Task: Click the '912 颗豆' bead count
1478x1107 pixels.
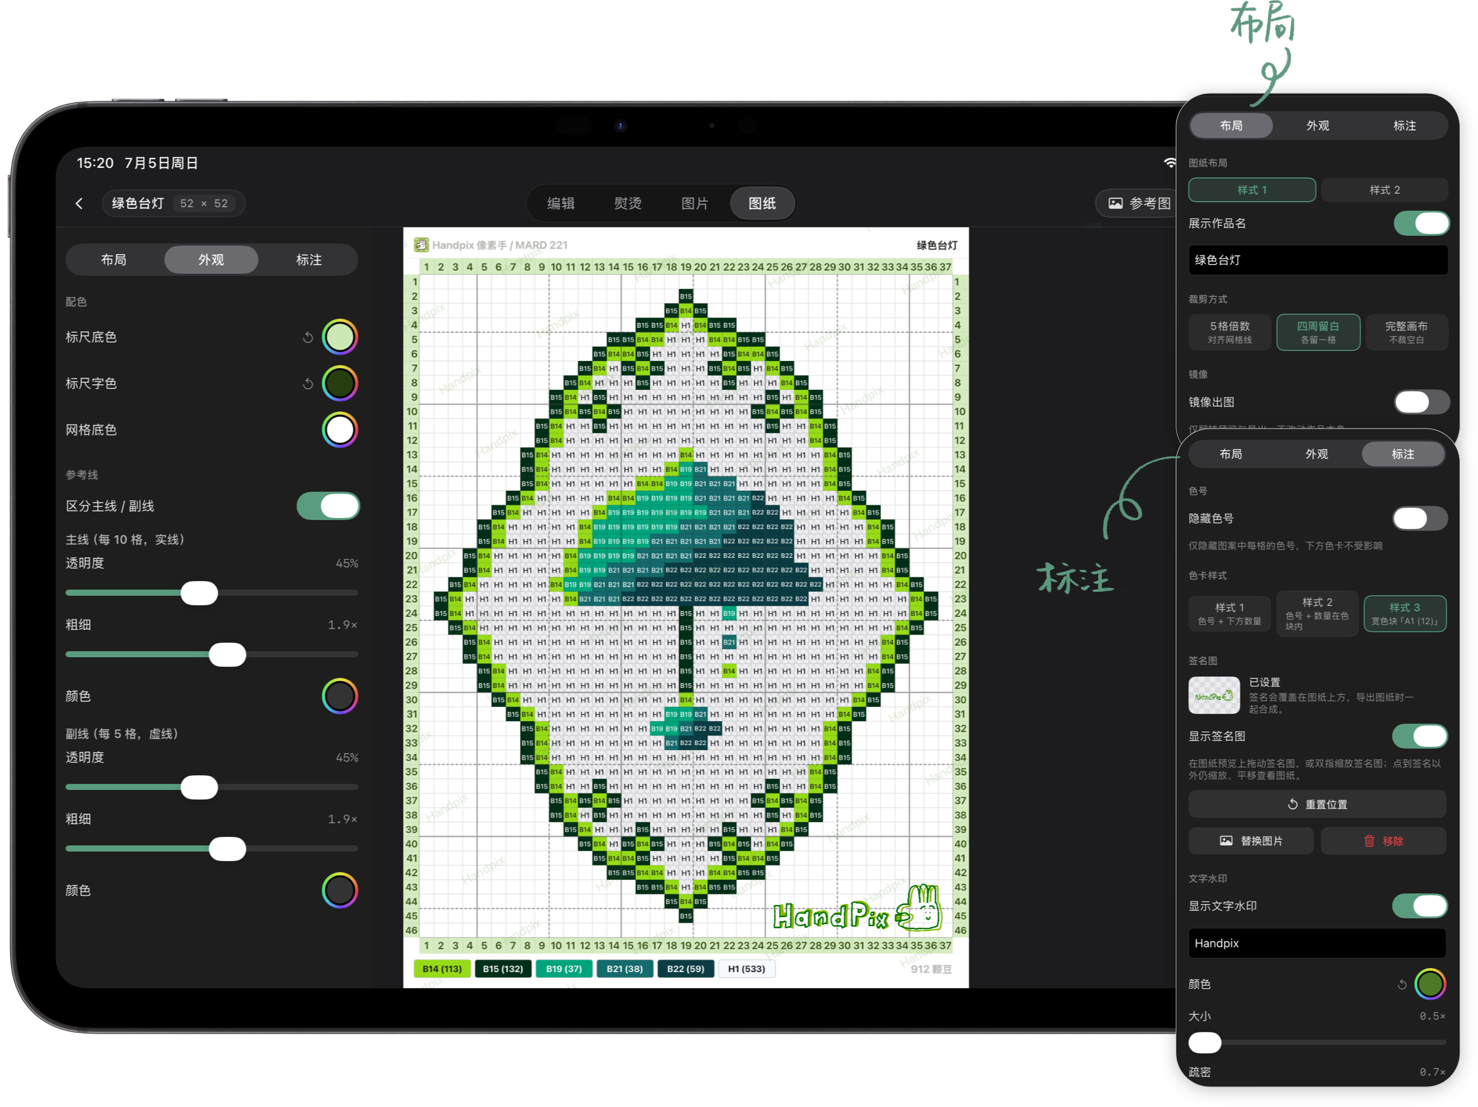Action: tap(931, 969)
